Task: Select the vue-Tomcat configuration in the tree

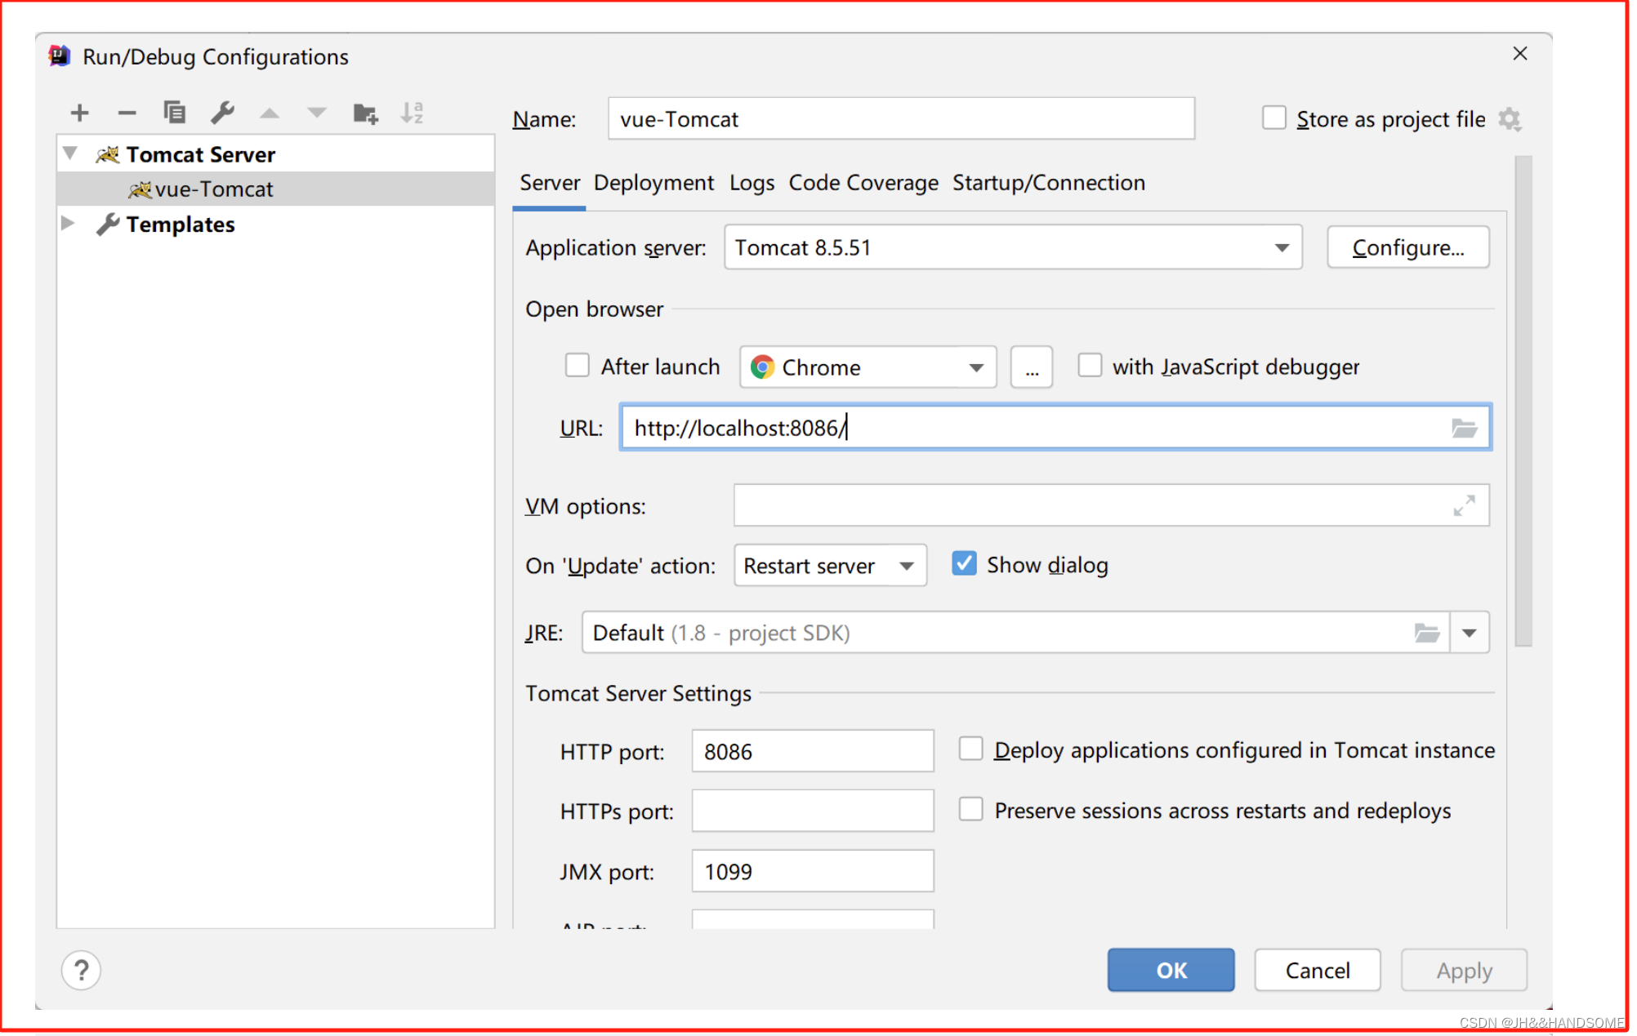Action: pos(276,189)
